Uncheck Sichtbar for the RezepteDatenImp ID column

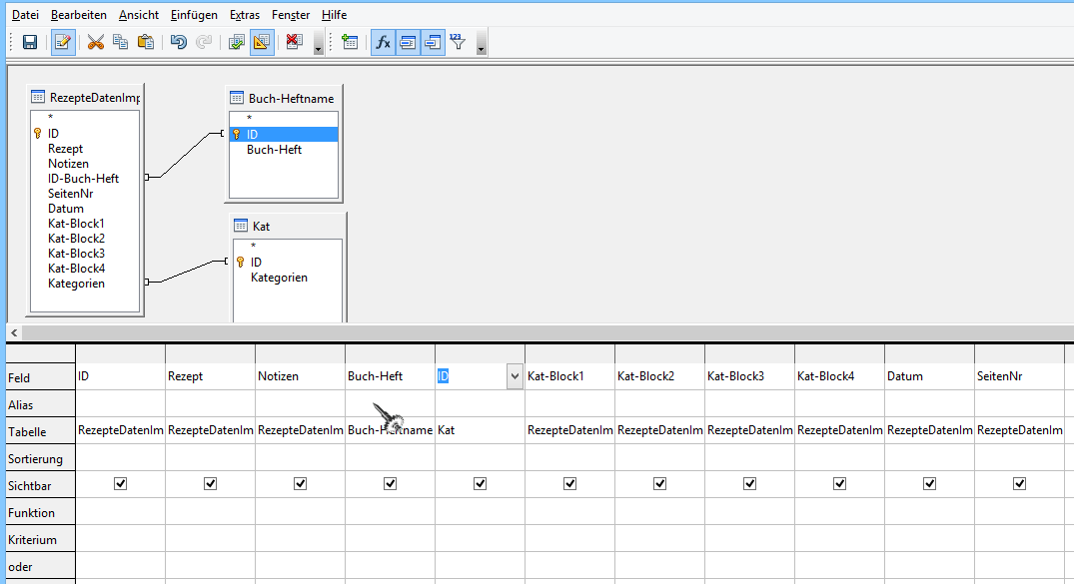121,484
